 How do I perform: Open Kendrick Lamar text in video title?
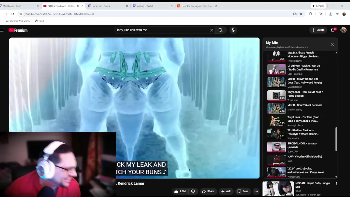(x=131, y=183)
